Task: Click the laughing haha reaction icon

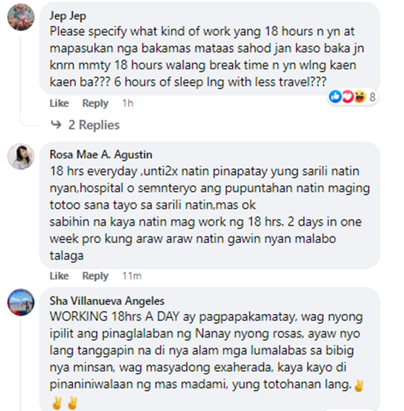Action: (360, 97)
